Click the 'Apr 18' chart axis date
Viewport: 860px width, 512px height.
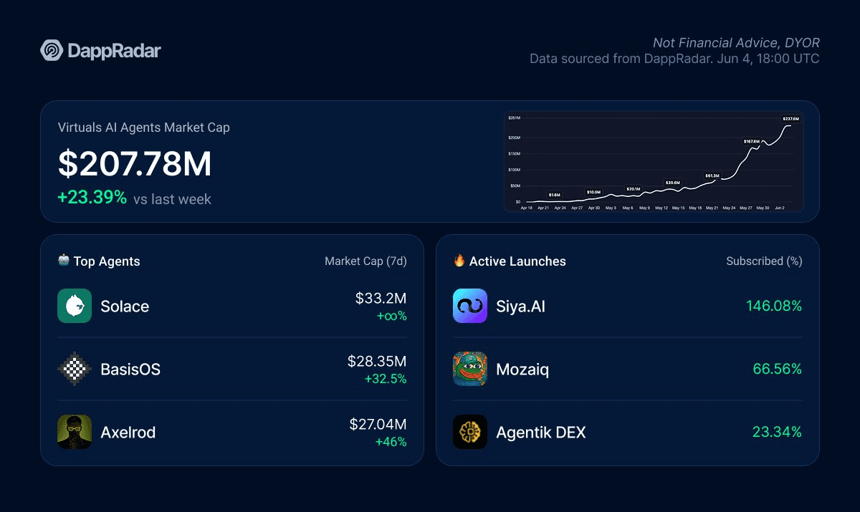(x=526, y=208)
